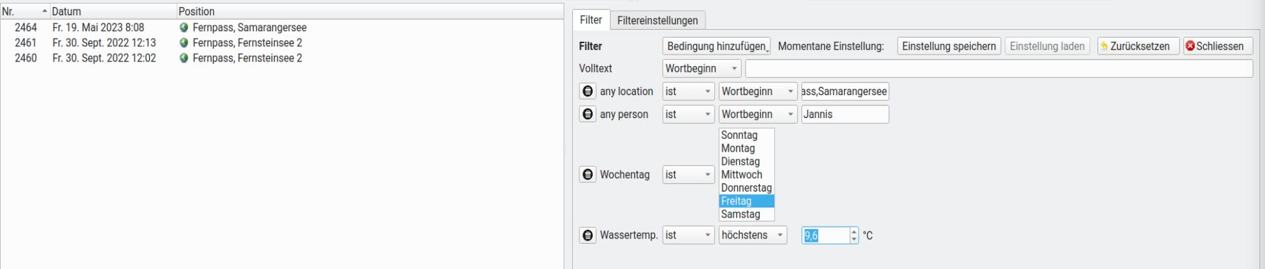Click globe icon of dive 2464
This screenshot has height=269, width=1265.
point(184,28)
